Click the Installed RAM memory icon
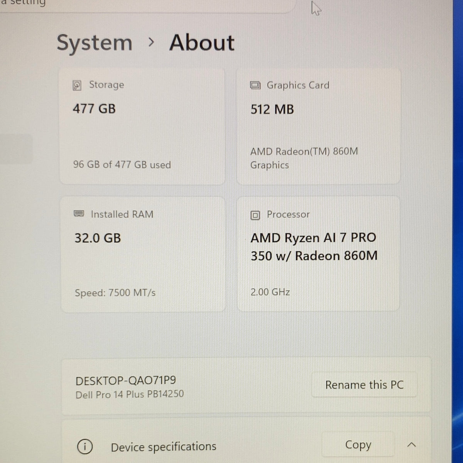The image size is (463, 463). tap(79, 213)
